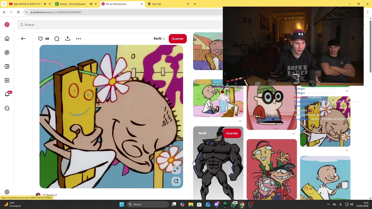This screenshot has width=372, height=209.
Task: Open the Jonny with milkshake pin thumbnail
Action: coord(218,98)
